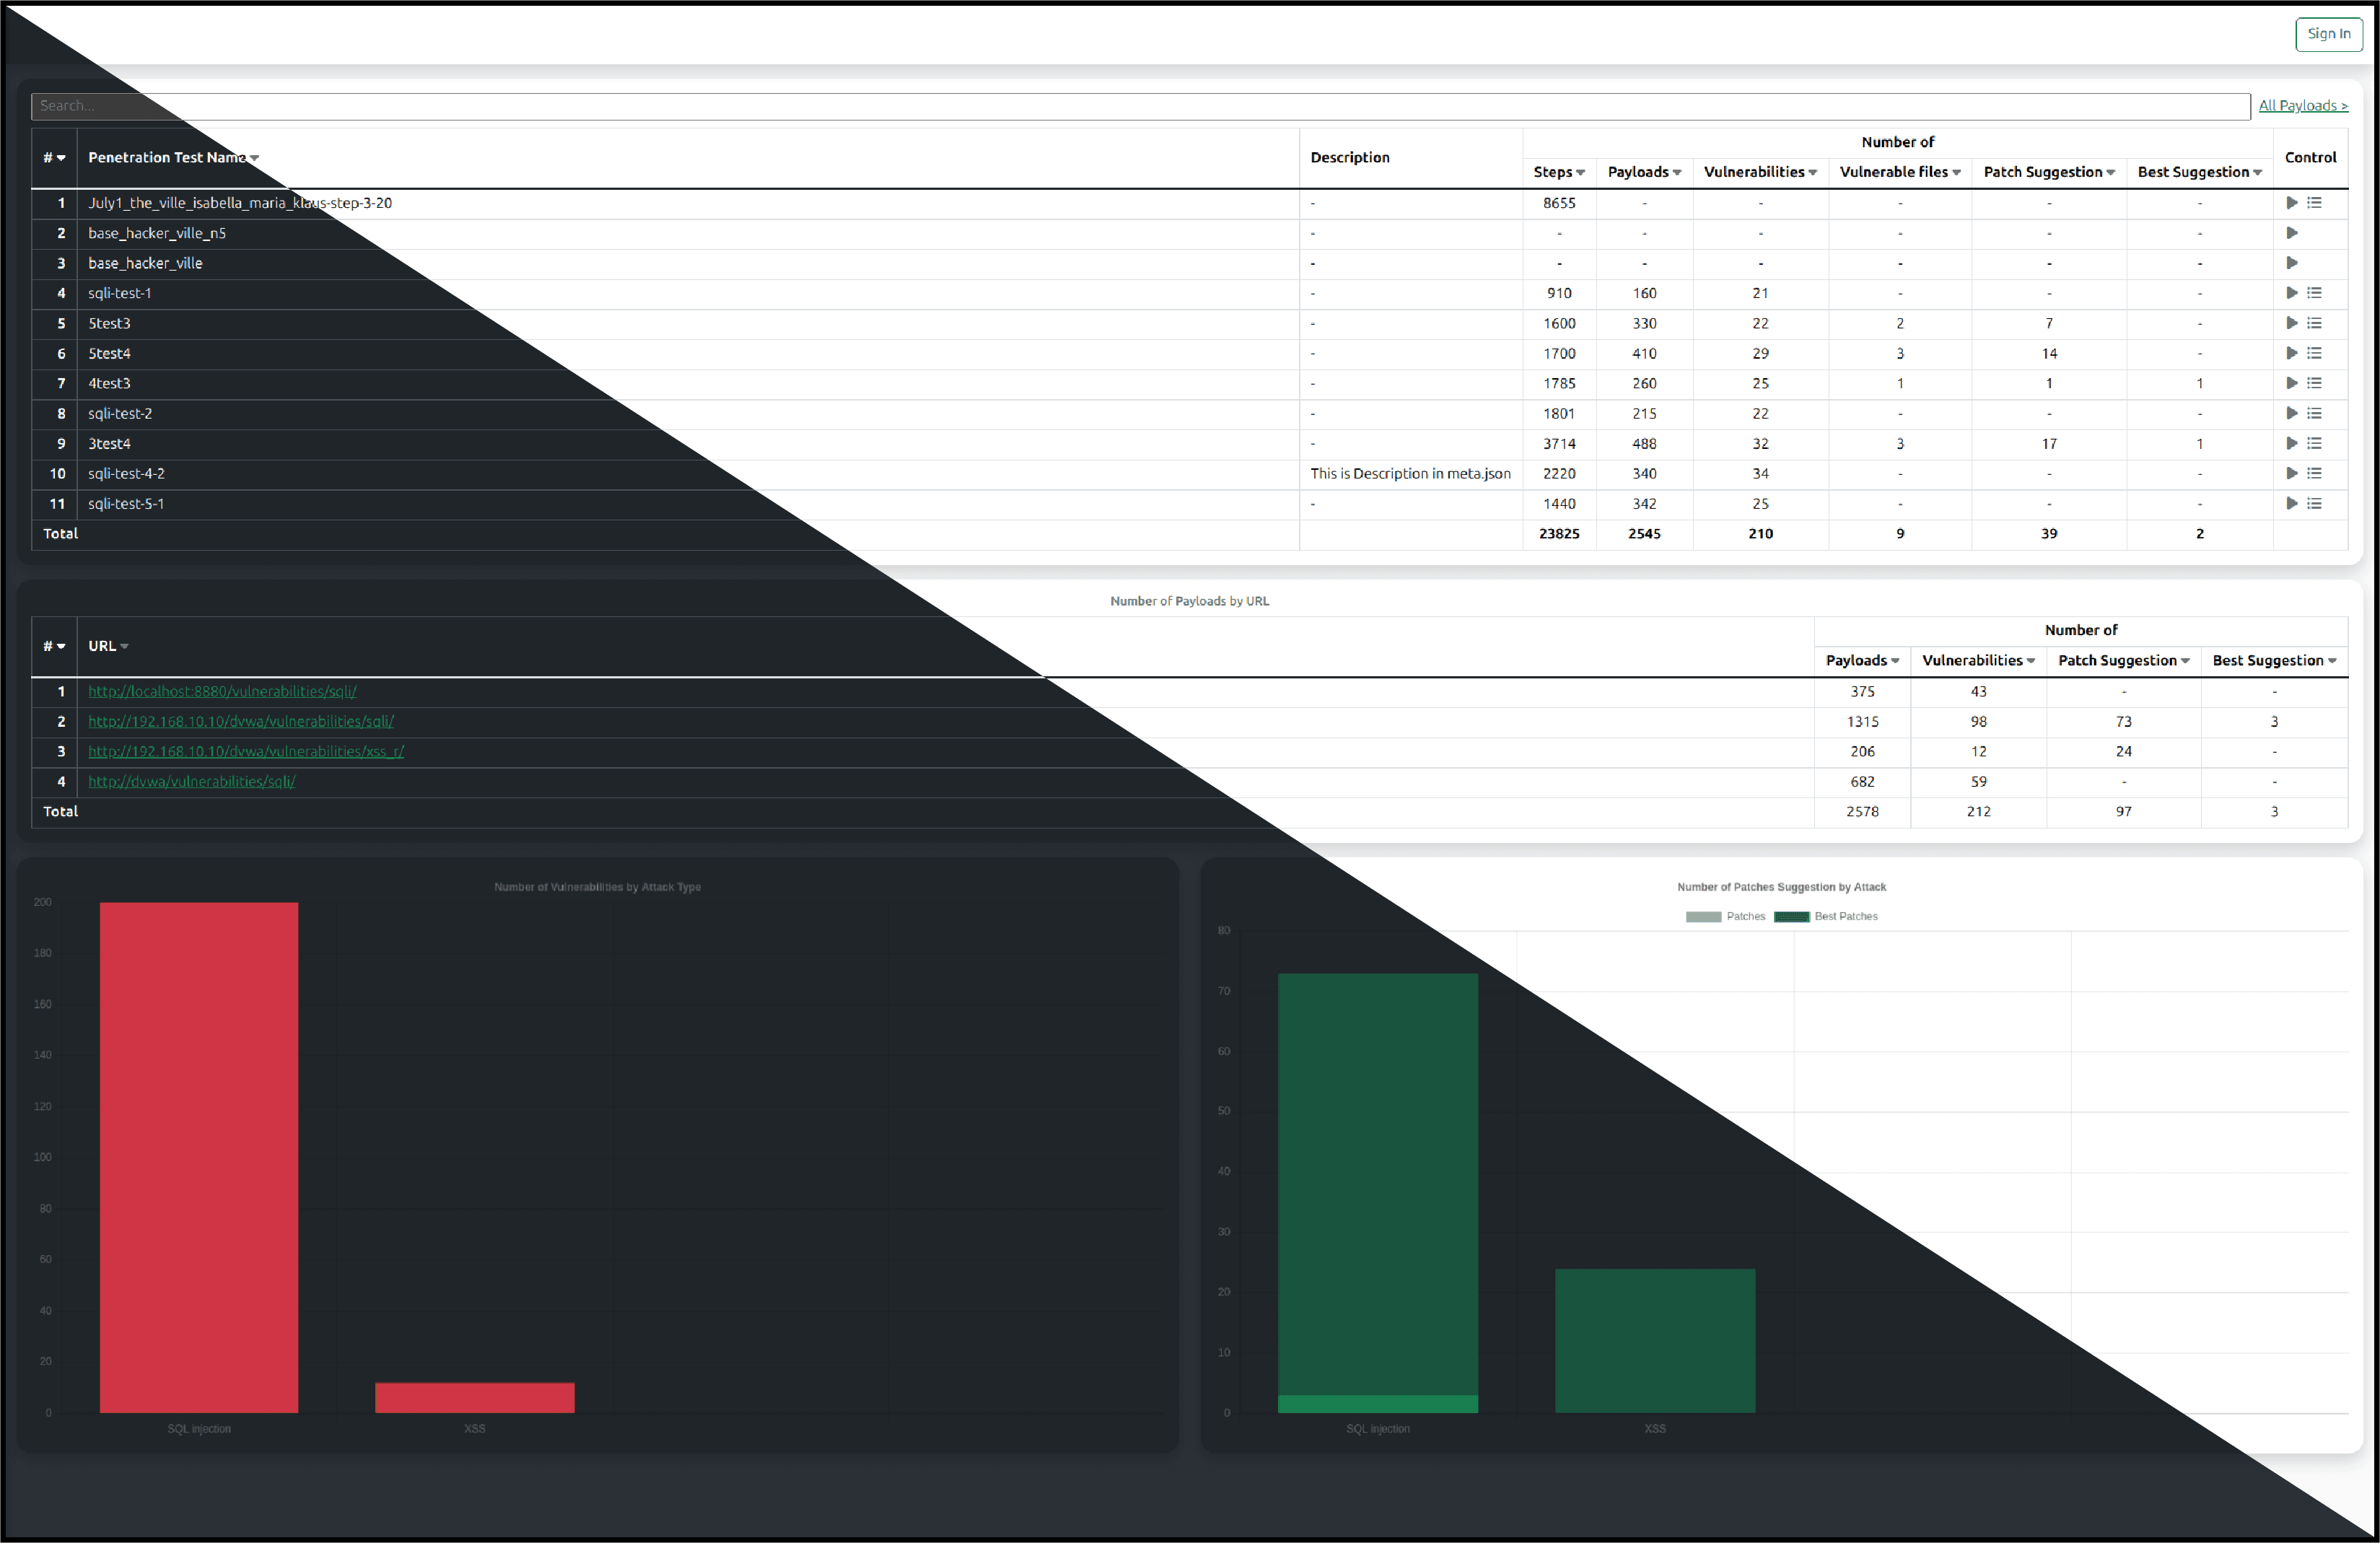Click the Sign In button

click(x=2328, y=34)
